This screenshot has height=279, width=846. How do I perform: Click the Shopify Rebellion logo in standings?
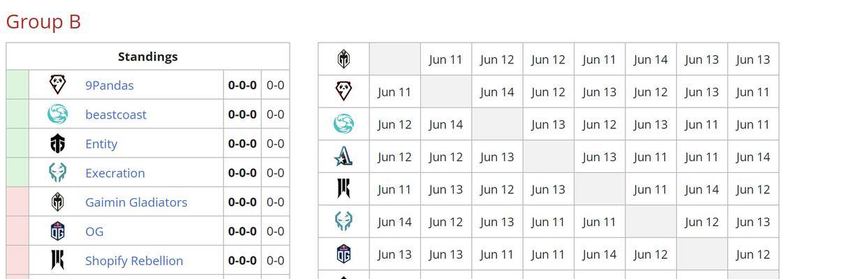click(57, 260)
